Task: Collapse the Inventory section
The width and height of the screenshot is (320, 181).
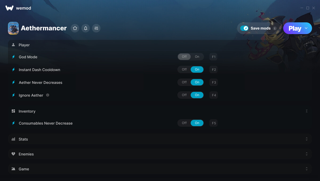Action: tap(307, 111)
